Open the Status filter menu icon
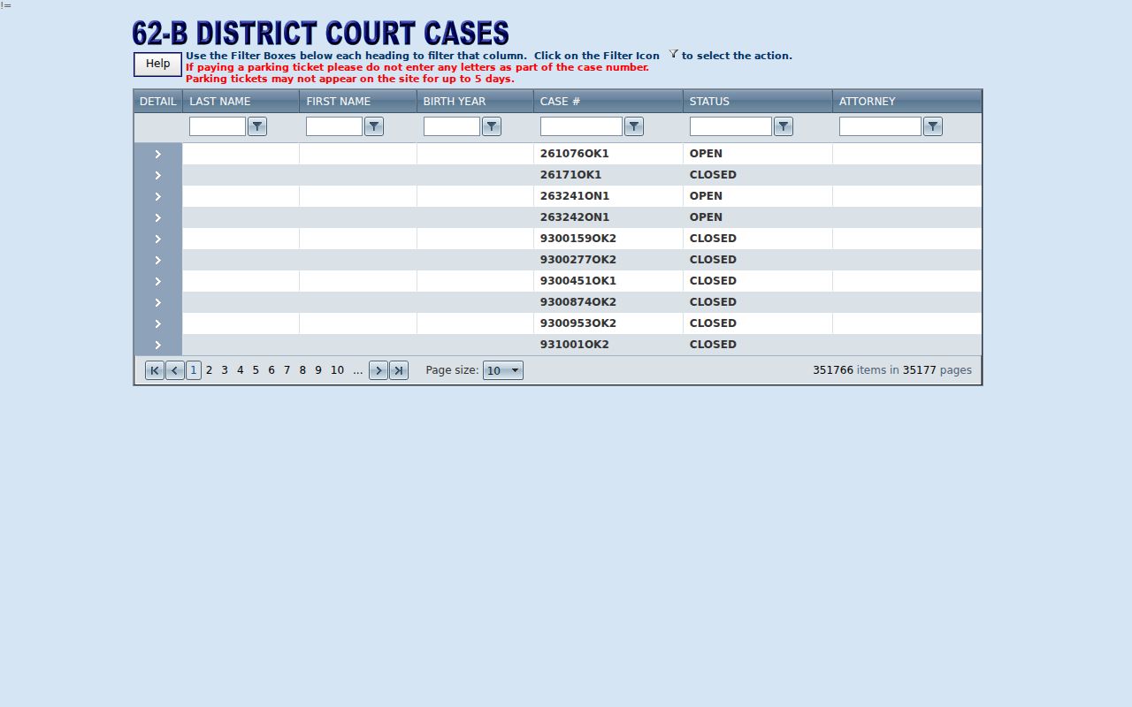 pos(784,126)
